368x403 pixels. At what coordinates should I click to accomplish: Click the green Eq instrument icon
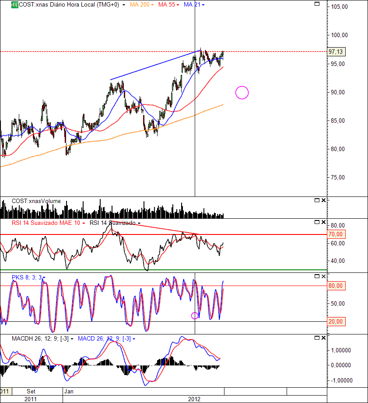[x=15, y=5]
